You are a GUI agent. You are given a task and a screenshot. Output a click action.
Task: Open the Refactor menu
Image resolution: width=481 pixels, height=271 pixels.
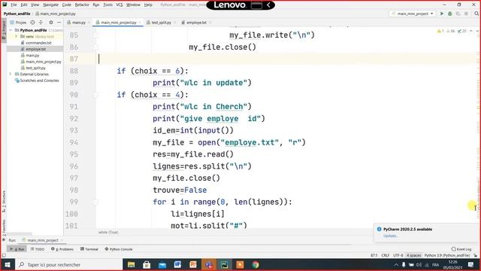[82, 5]
